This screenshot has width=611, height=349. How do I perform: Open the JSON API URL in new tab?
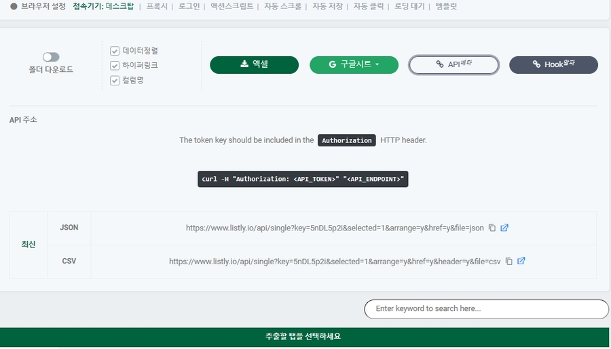504,228
